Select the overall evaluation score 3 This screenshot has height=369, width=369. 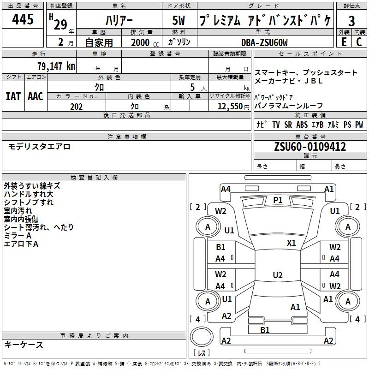pyautogui.click(x=351, y=20)
